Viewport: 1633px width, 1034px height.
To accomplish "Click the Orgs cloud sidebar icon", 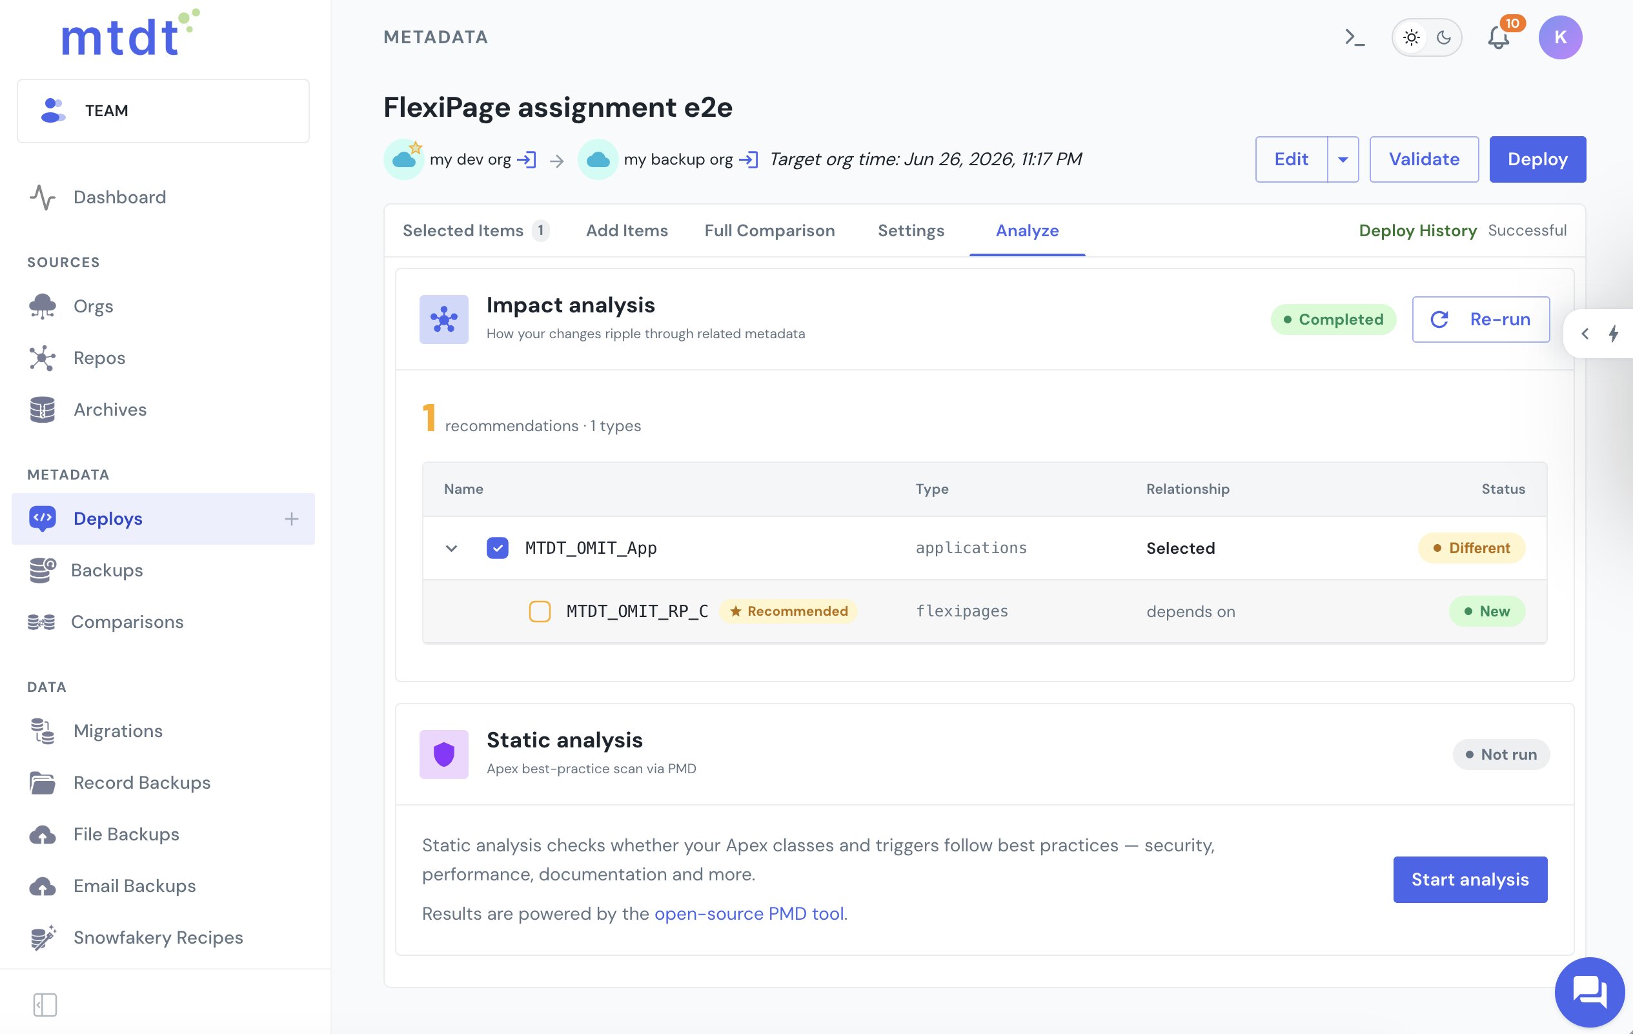I will (42, 307).
